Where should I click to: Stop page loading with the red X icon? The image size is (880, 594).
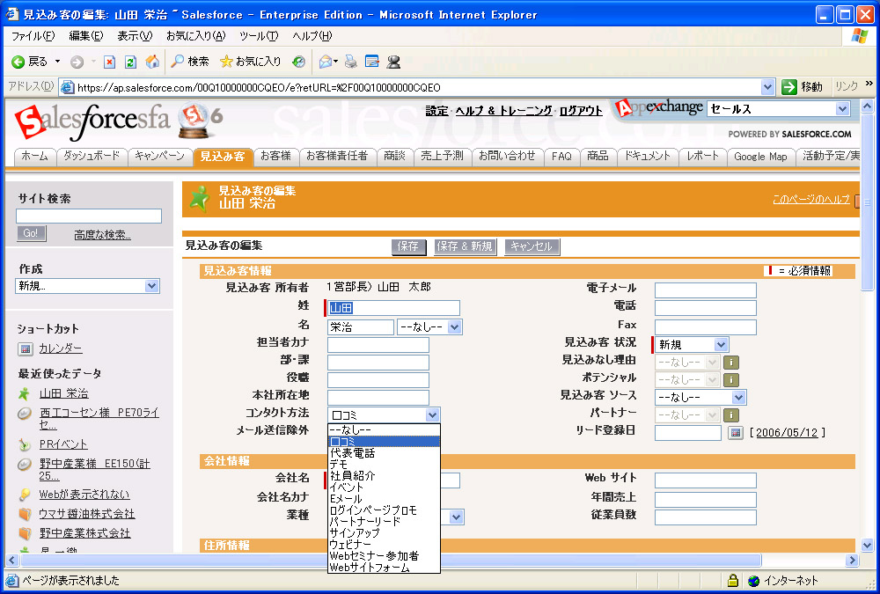pos(109,62)
